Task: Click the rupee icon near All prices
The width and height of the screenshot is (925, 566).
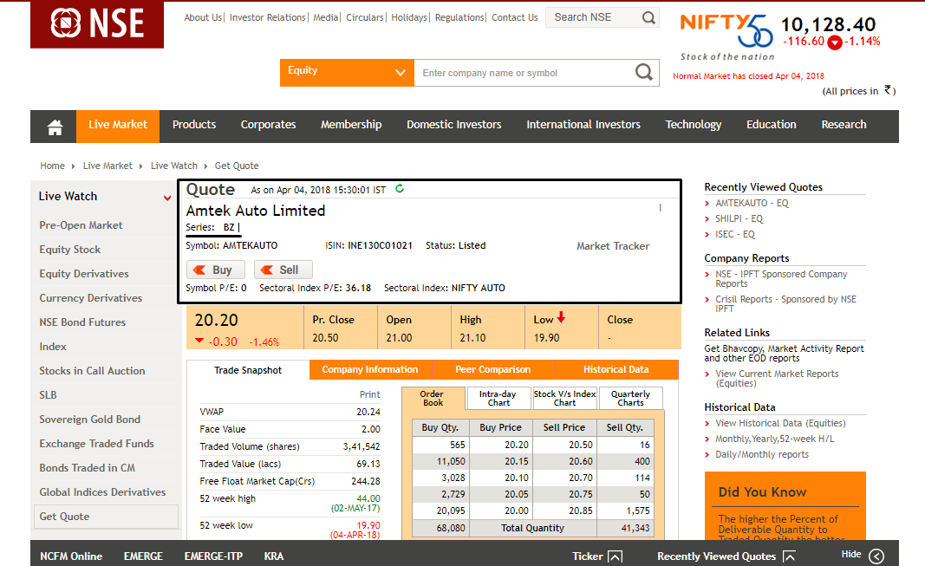Action: [x=886, y=90]
